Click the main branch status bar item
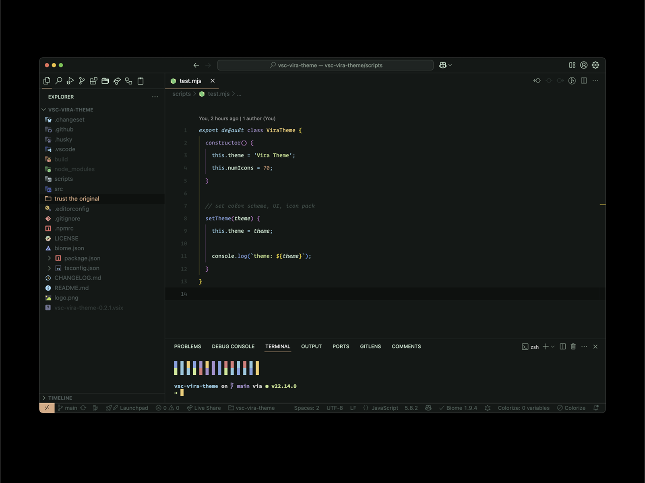This screenshot has width=645, height=483. [x=67, y=408]
